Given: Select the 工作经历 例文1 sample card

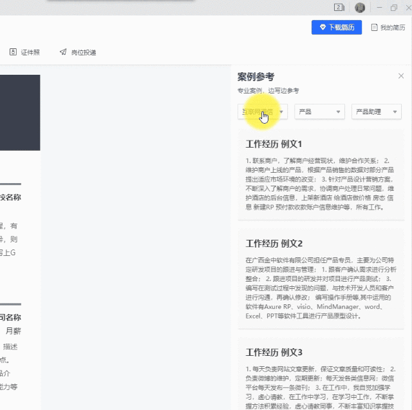Looking at the screenshot, I should tap(321, 175).
